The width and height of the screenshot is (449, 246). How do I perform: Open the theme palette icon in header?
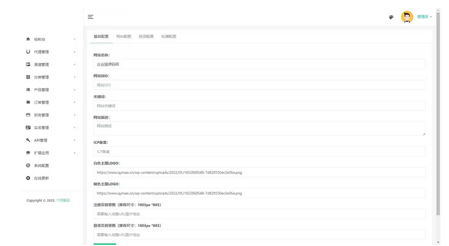(x=391, y=17)
